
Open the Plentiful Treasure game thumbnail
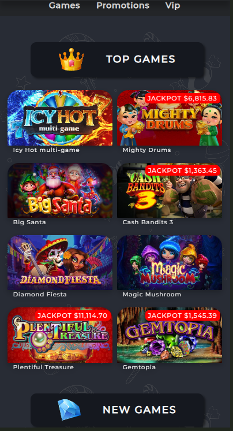[60, 335]
